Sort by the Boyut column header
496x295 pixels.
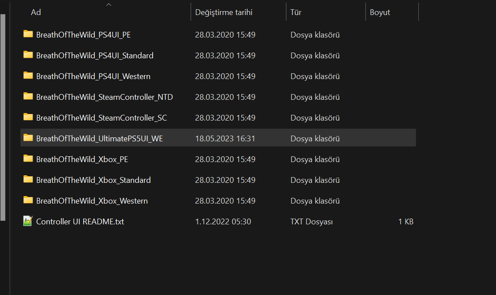pos(380,12)
